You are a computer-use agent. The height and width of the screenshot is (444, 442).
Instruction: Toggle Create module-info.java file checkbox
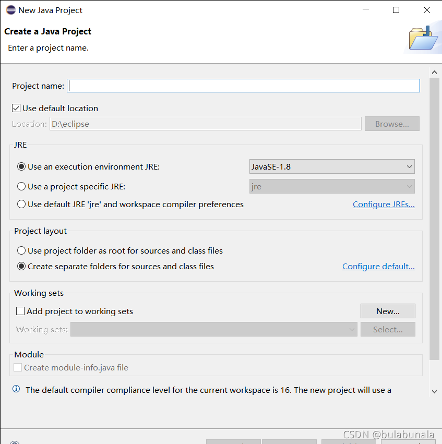pos(18,367)
